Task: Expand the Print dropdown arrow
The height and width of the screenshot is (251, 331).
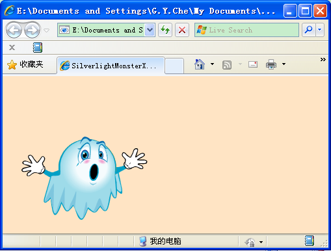Action: (284, 64)
